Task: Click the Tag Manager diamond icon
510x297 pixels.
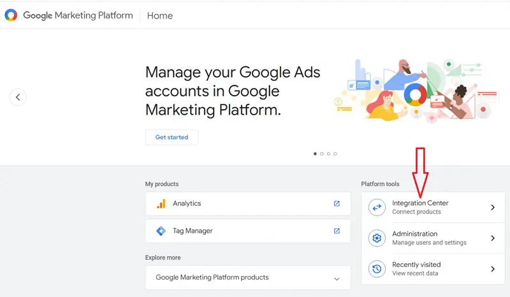Action: pos(161,231)
